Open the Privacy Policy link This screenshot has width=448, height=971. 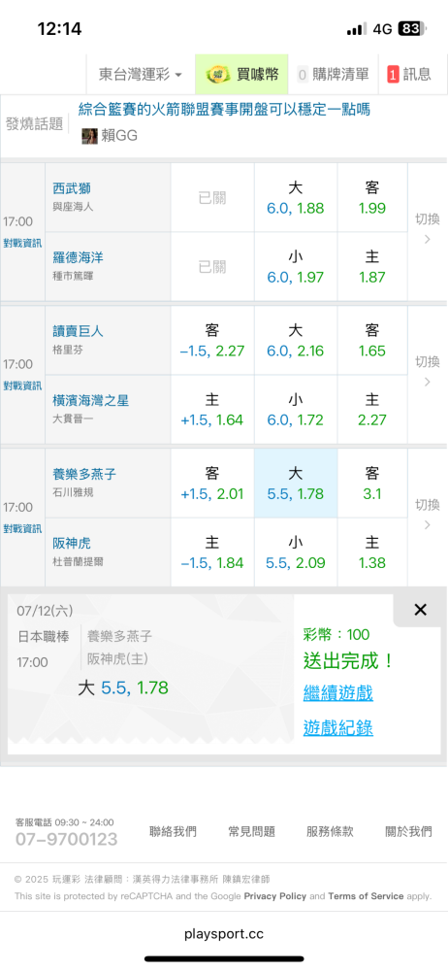pyautogui.click(x=274, y=896)
